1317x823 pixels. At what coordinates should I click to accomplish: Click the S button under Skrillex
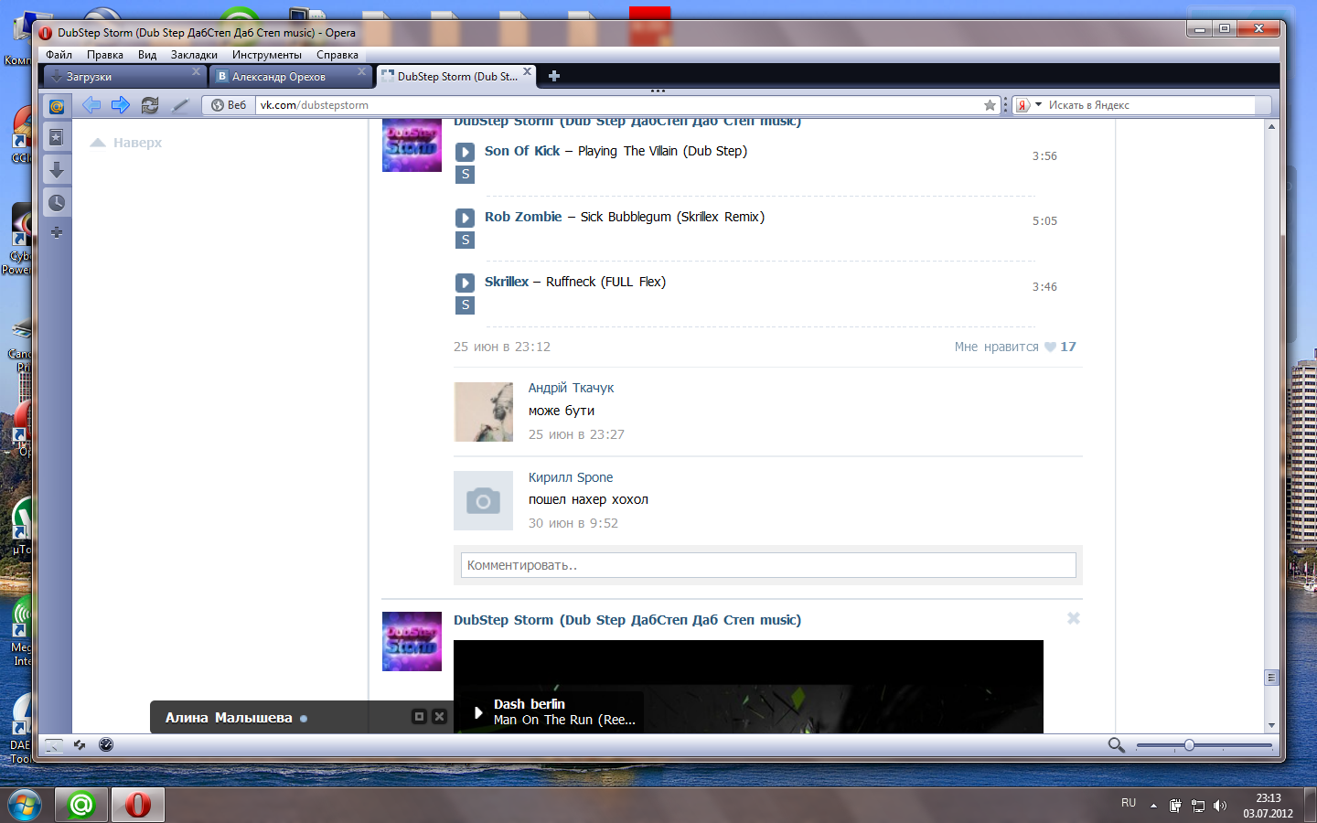465,305
